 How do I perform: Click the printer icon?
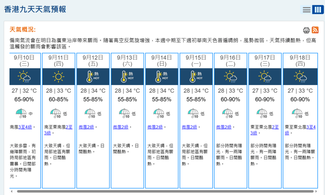click(x=306, y=30)
